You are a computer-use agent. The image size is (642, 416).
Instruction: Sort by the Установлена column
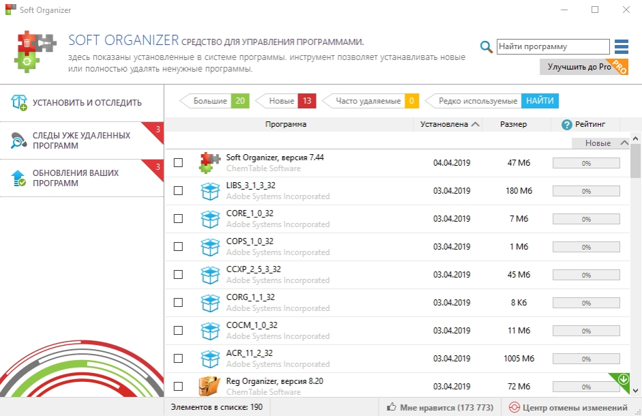[x=448, y=124]
